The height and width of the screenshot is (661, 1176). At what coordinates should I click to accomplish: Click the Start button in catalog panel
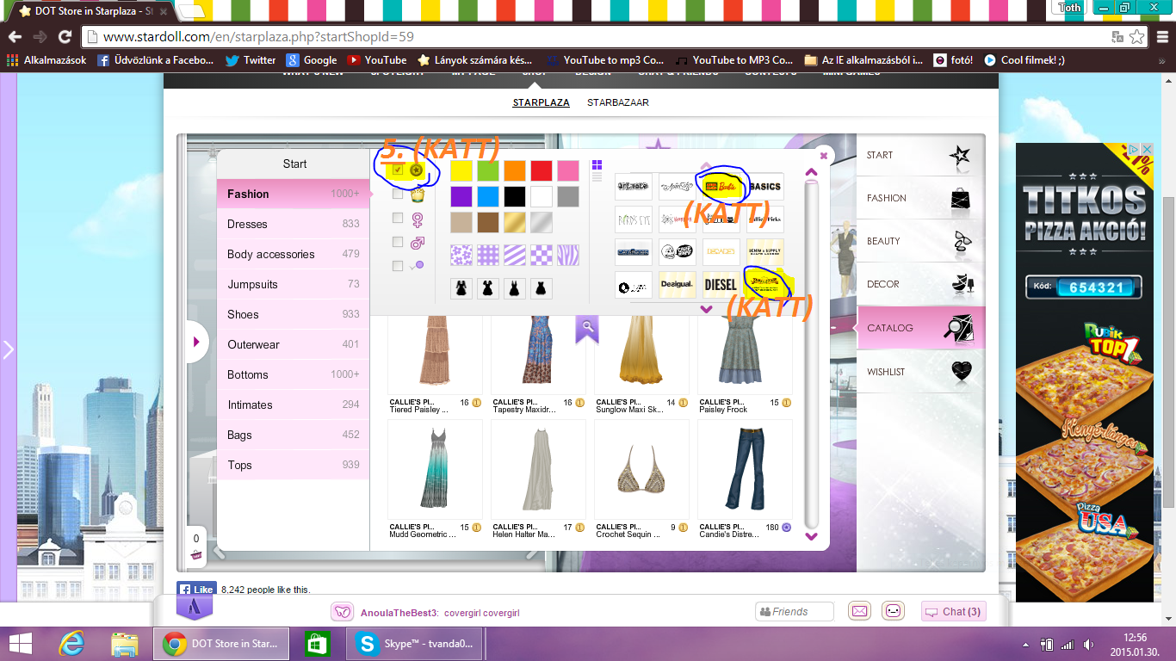point(294,164)
